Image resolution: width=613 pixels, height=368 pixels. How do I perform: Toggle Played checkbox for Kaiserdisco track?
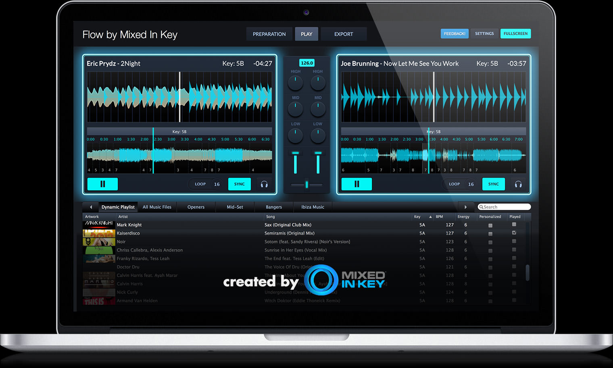click(514, 233)
